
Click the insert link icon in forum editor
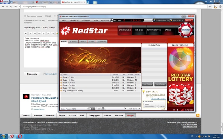pyautogui.click(x=40, y=33)
